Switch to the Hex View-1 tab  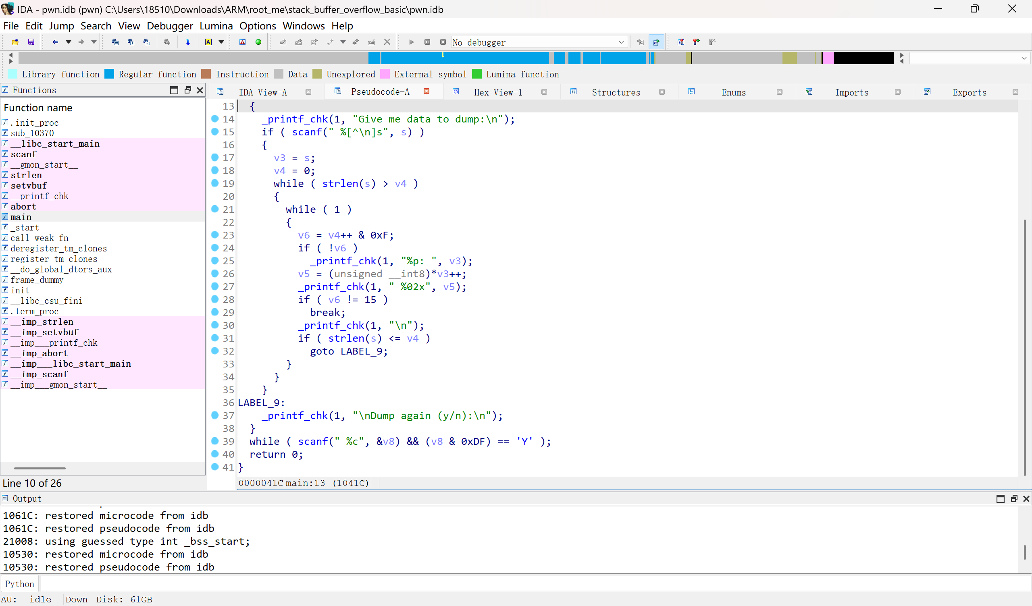(x=498, y=92)
